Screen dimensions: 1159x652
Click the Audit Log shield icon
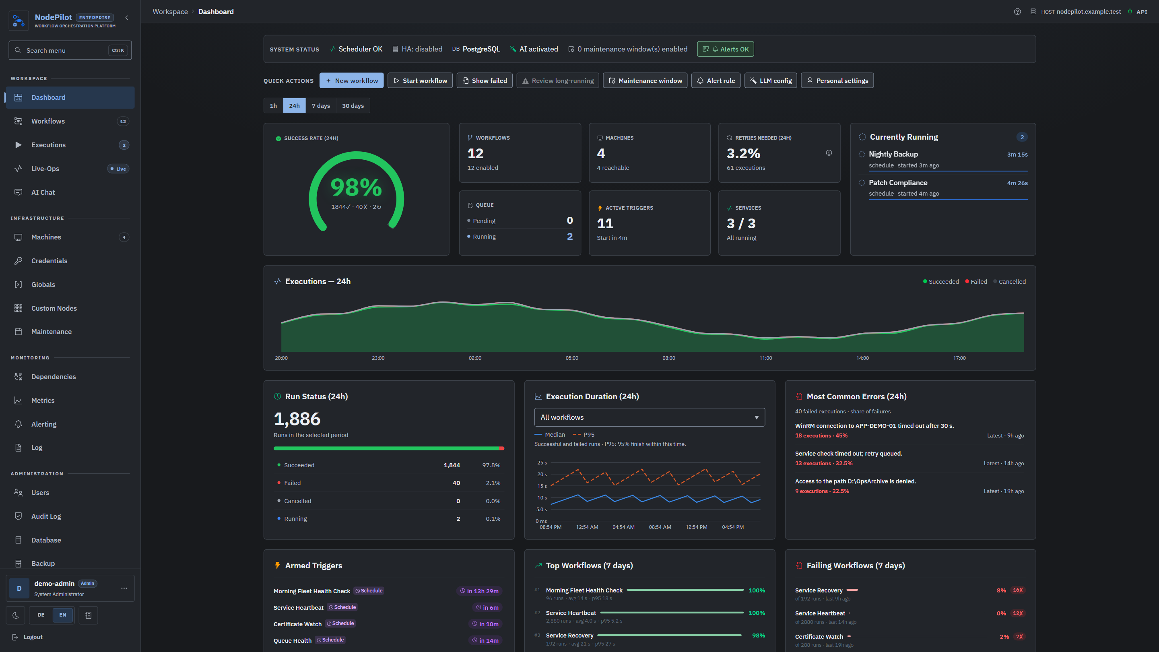[x=18, y=516]
